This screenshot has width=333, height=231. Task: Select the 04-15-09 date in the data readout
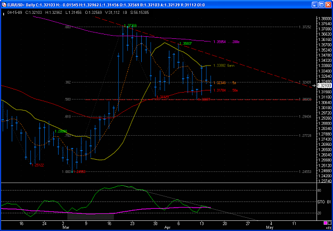(x=14, y=13)
